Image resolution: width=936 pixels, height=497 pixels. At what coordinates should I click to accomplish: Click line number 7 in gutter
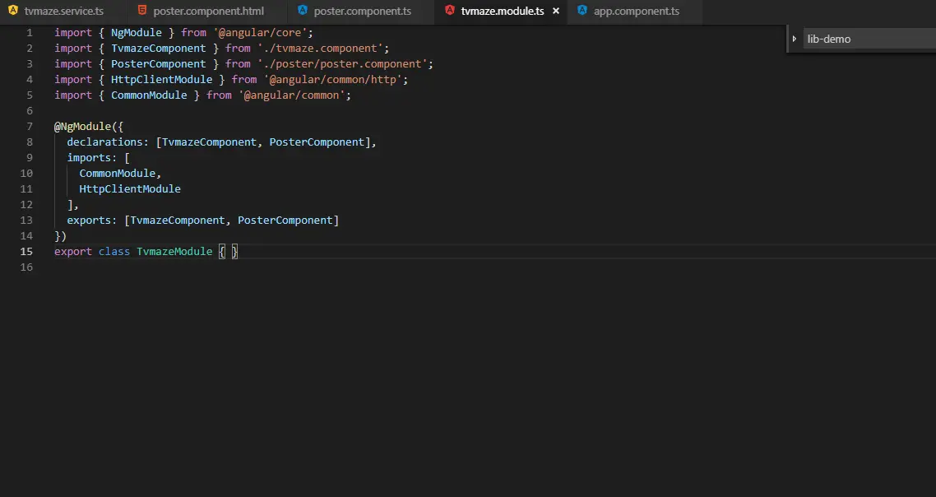click(x=30, y=127)
